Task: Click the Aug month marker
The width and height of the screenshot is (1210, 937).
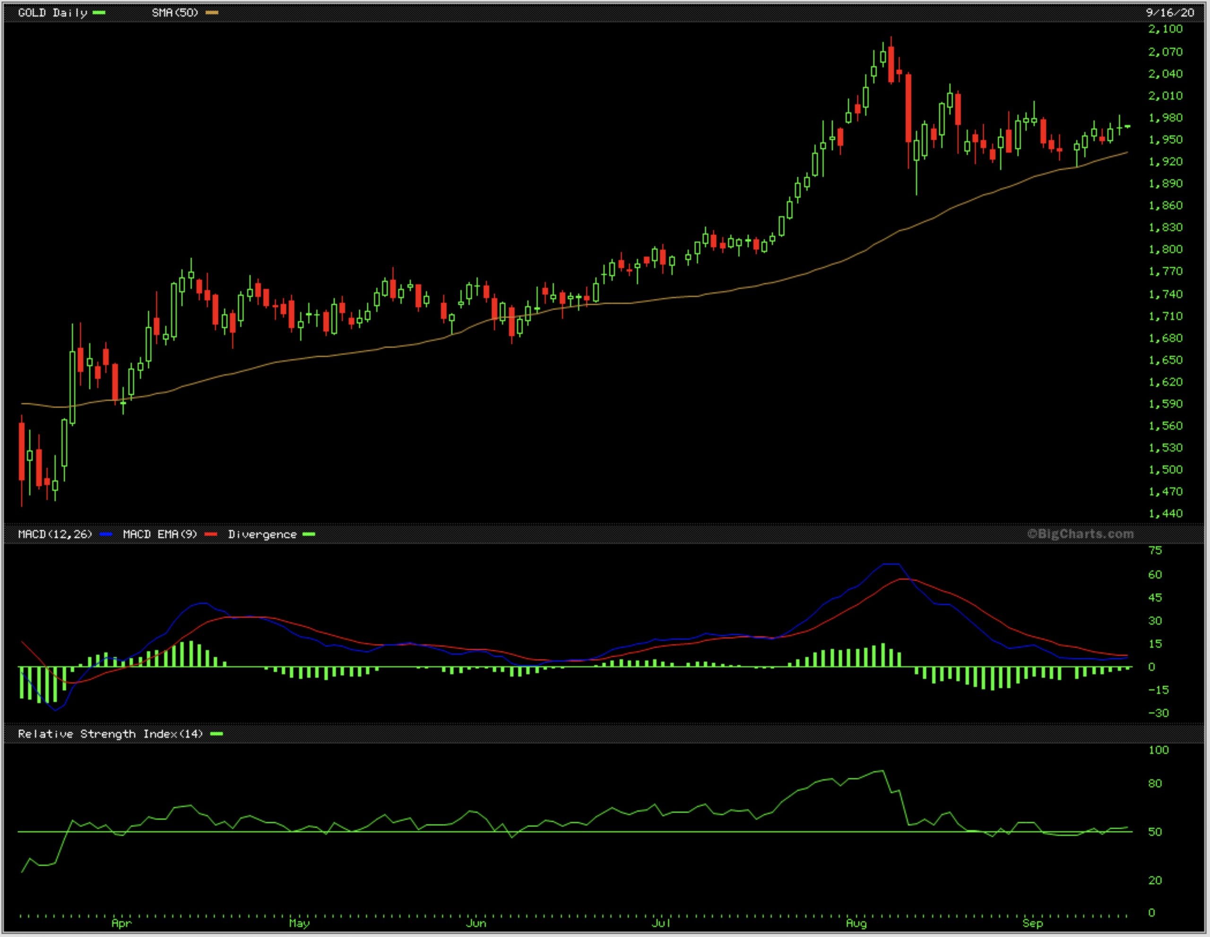Action: [x=856, y=923]
